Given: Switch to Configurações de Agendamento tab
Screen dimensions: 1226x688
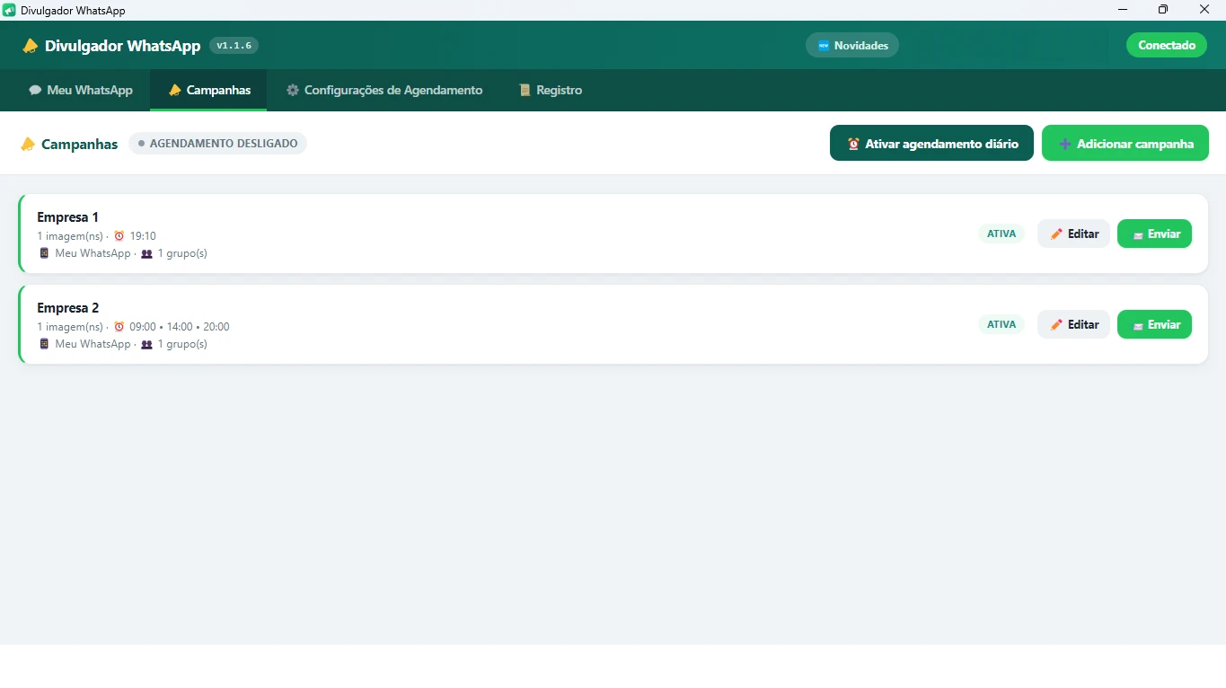Looking at the screenshot, I should click(x=384, y=90).
